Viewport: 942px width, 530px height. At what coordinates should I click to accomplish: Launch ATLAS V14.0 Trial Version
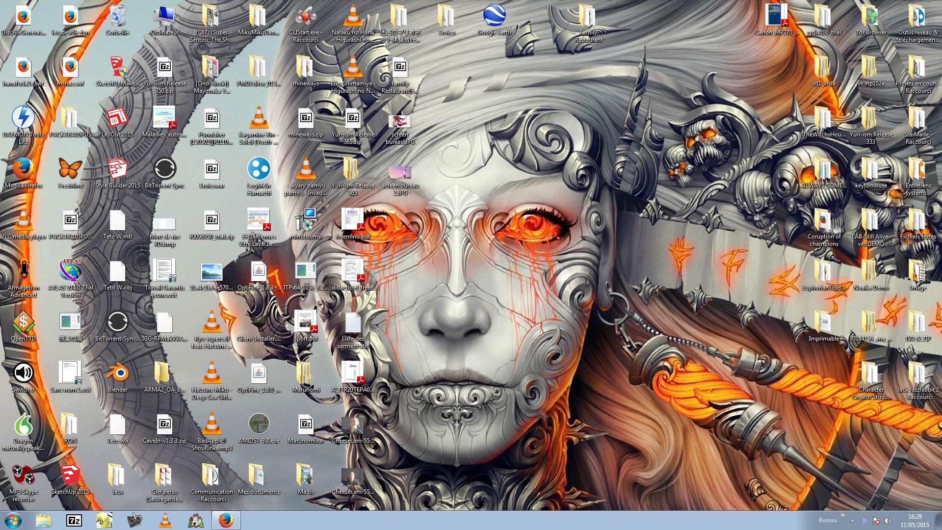pos(70,278)
